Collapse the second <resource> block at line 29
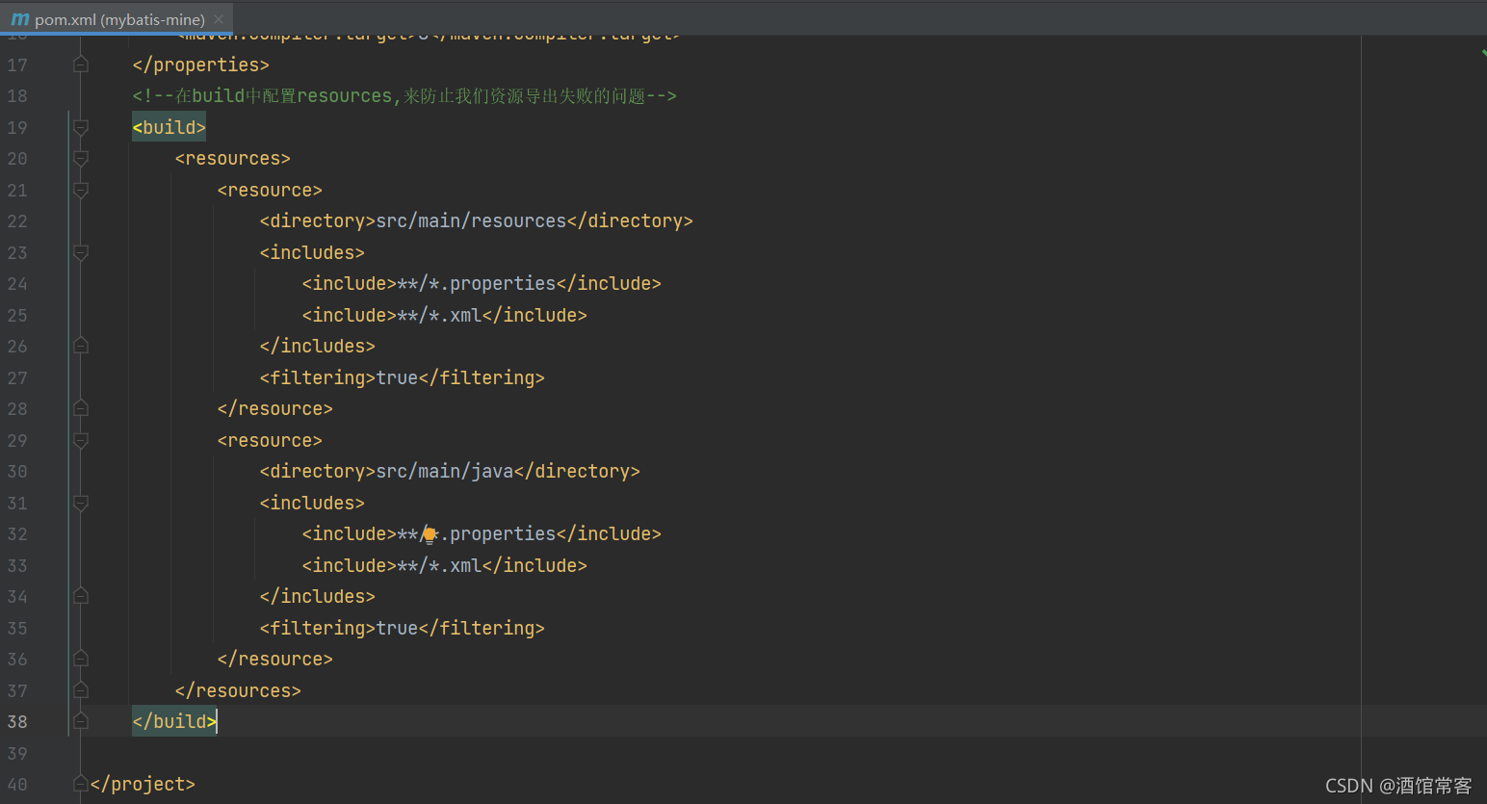1487x804 pixels. point(81,440)
